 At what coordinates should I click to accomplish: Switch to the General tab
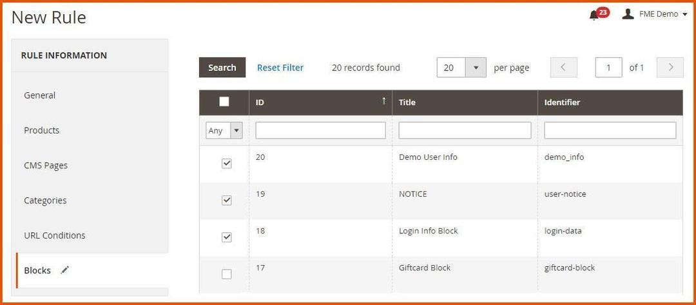(40, 95)
